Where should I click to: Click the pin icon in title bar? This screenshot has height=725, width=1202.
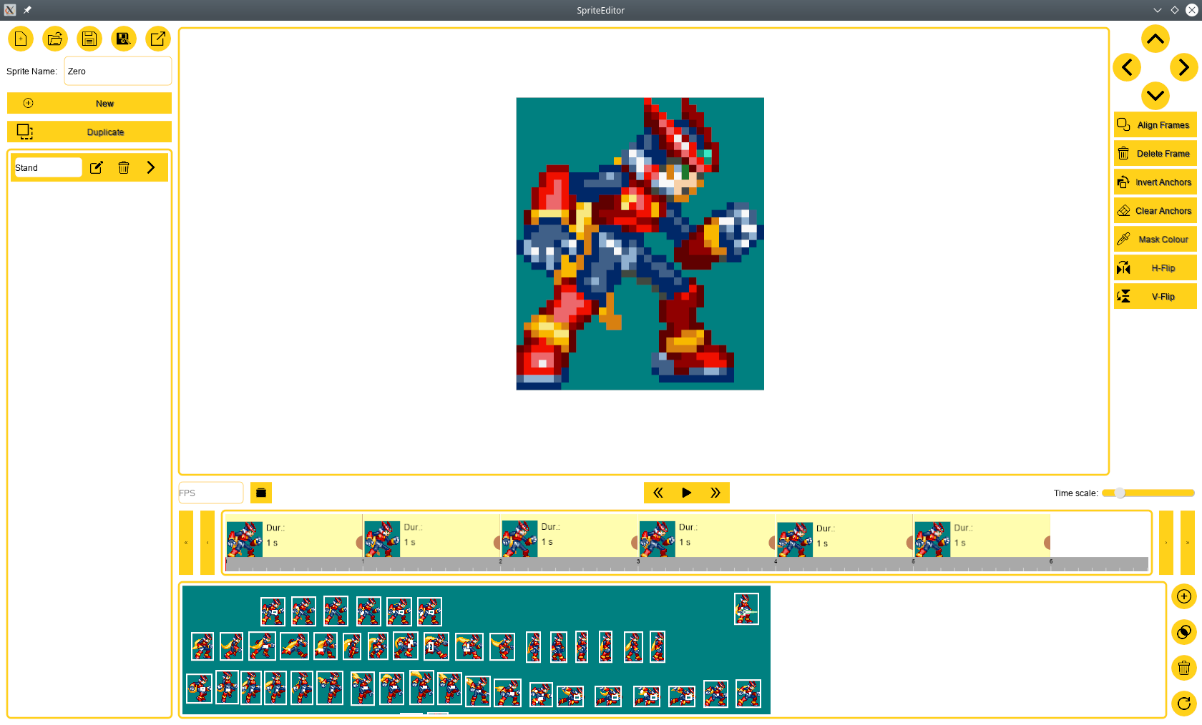coord(27,10)
